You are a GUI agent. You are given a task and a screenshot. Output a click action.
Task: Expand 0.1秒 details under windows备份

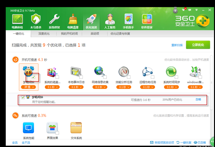[195, 87]
